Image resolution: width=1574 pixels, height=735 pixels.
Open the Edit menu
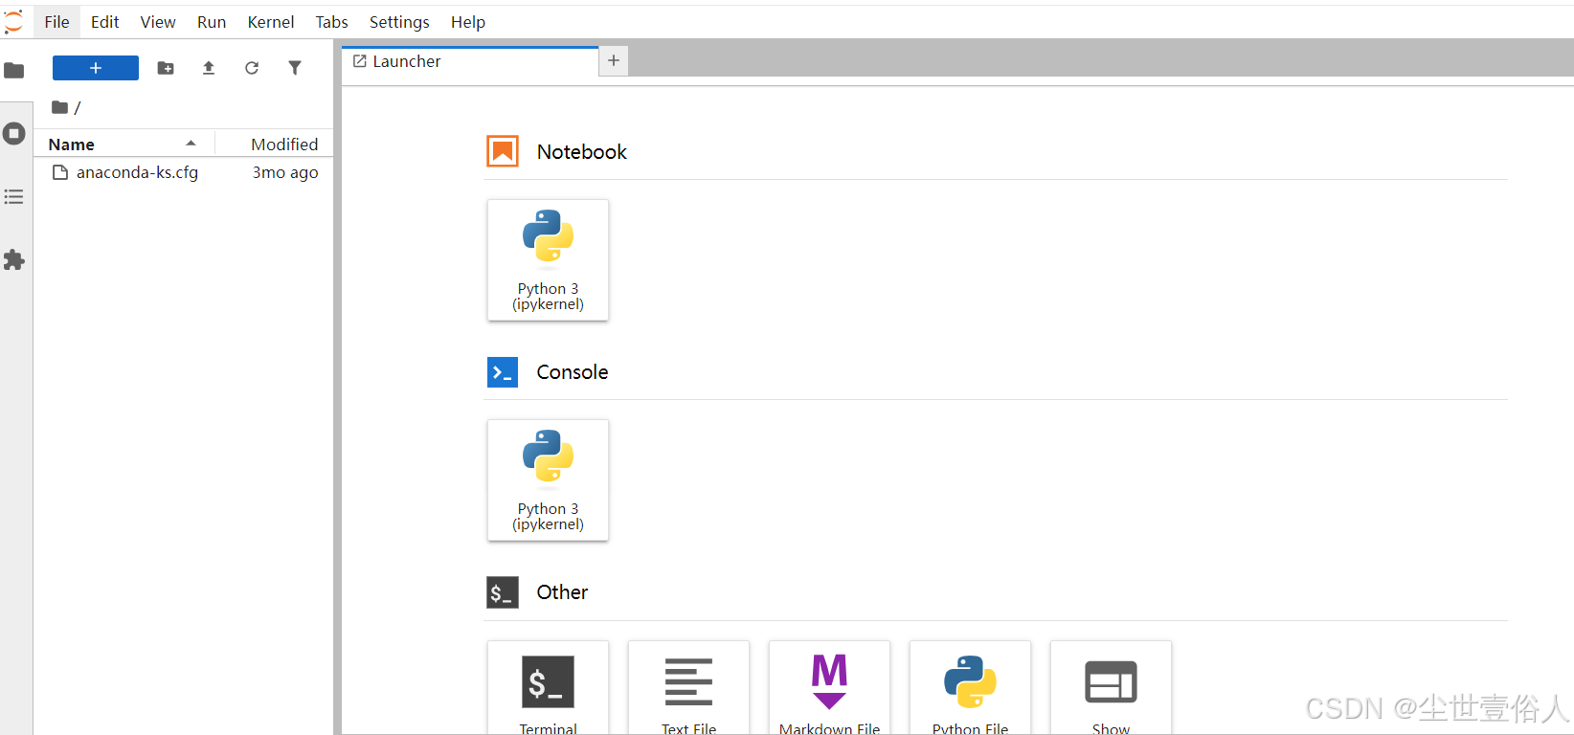pos(105,22)
